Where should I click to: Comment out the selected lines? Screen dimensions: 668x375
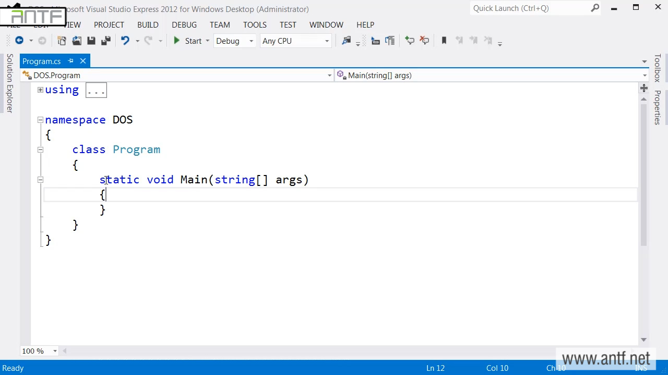(410, 41)
